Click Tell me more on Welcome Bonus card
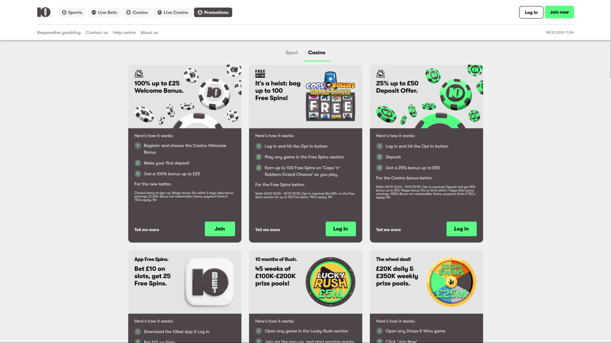The width and height of the screenshot is (611, 343). (147, 230)
